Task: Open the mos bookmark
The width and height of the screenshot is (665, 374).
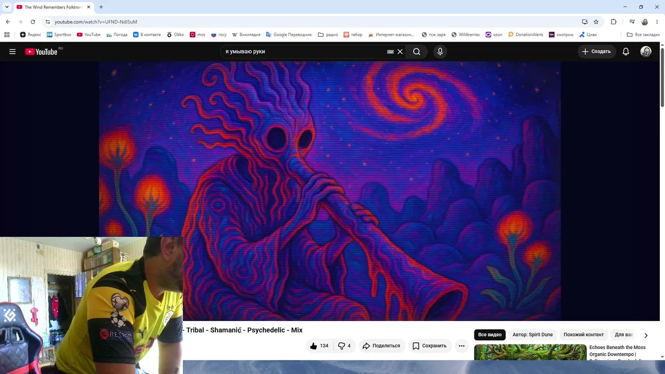Action: tap(197, 35)
